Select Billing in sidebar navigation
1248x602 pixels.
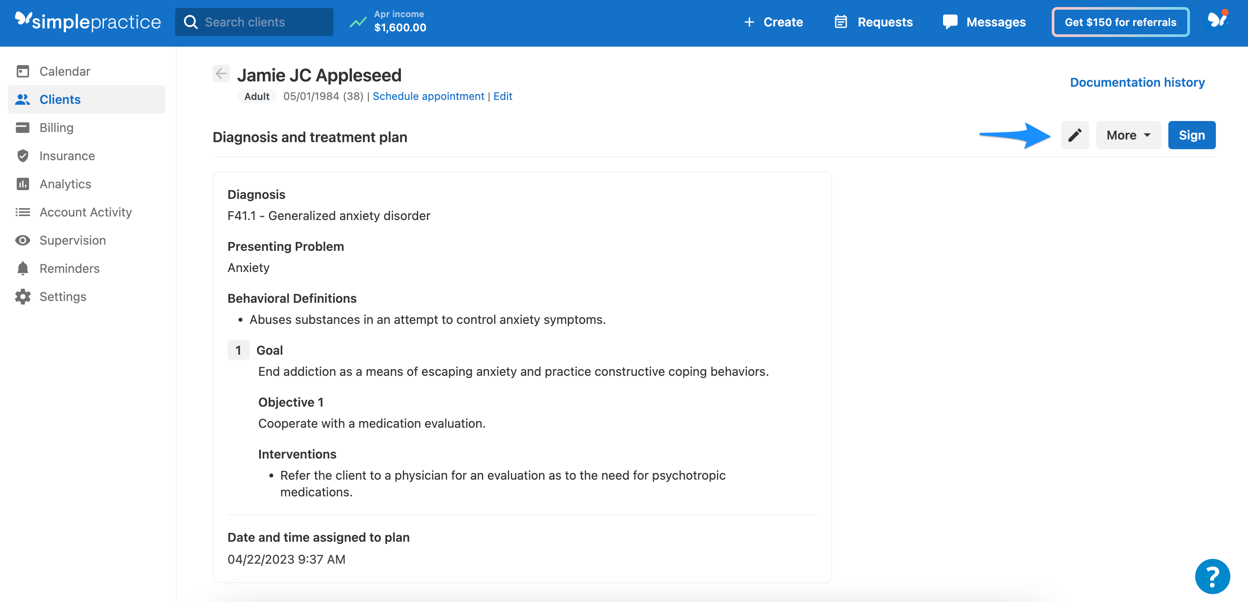tap(87, 127)
